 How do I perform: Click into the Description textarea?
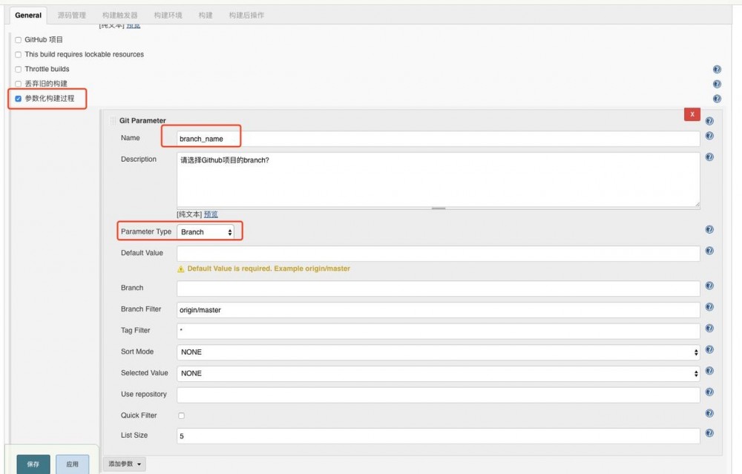coord(439,180)
